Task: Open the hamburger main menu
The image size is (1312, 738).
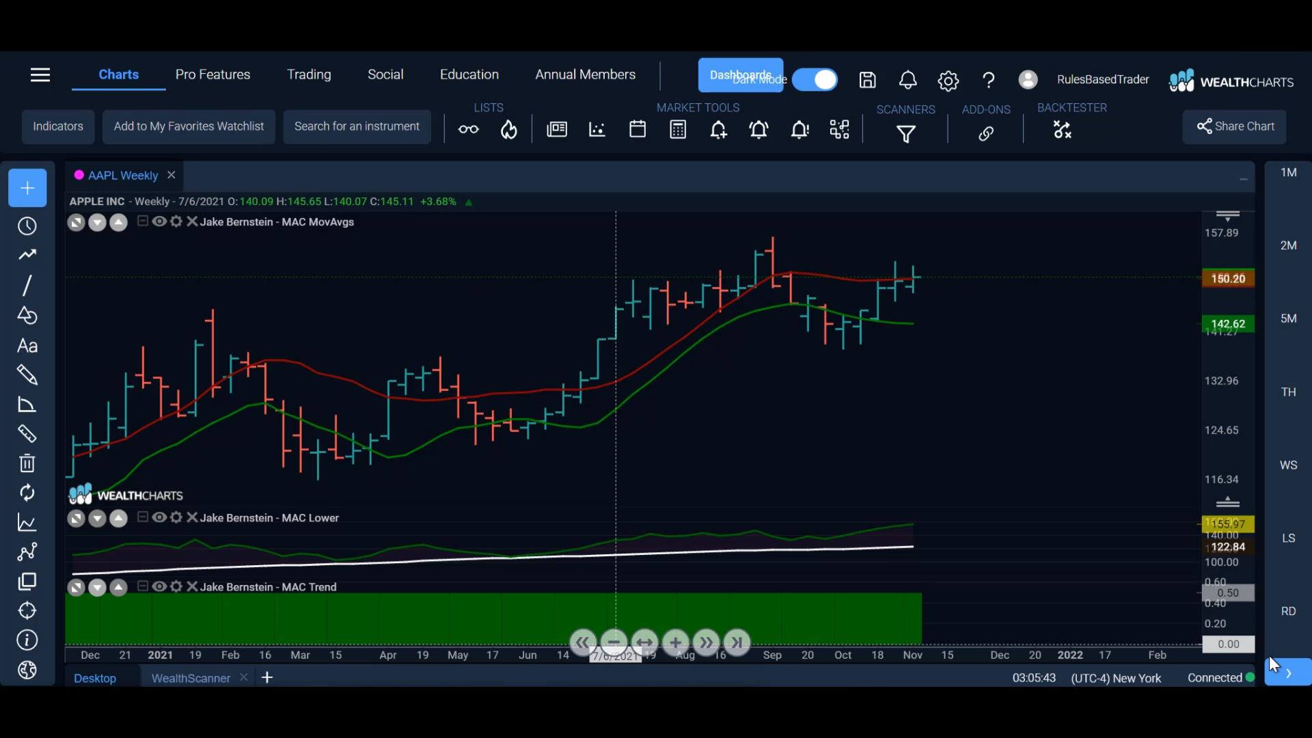Action: (x=40, y=75)
